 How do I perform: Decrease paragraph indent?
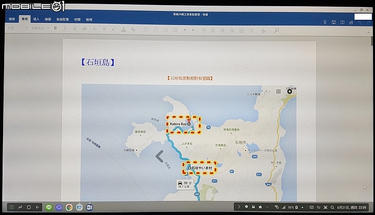[165, 30]
